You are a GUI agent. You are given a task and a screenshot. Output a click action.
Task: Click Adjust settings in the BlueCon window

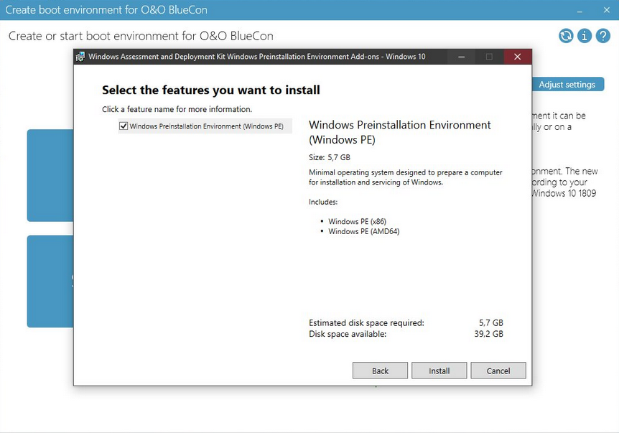[x=567, y=85]
